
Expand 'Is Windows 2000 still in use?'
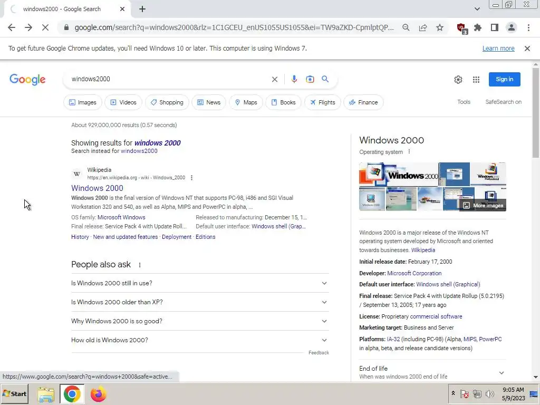tap(200, 283)
